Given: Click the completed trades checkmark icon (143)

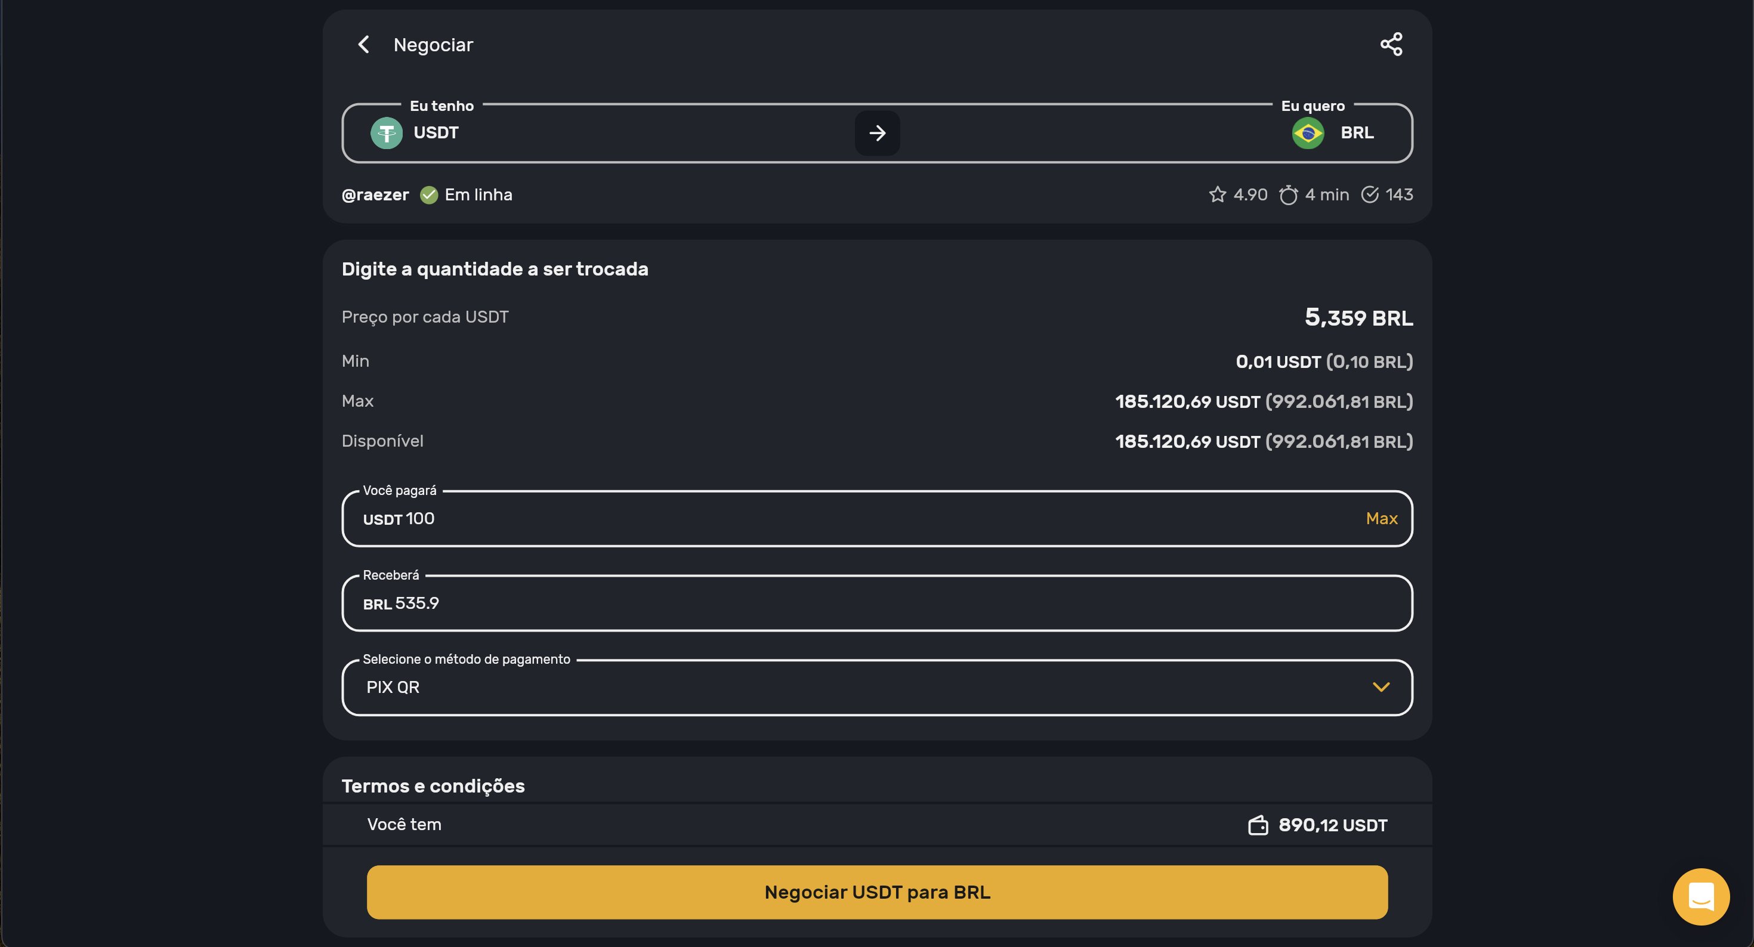Looking at the screenshot, I should click(x=1369, y=196).
